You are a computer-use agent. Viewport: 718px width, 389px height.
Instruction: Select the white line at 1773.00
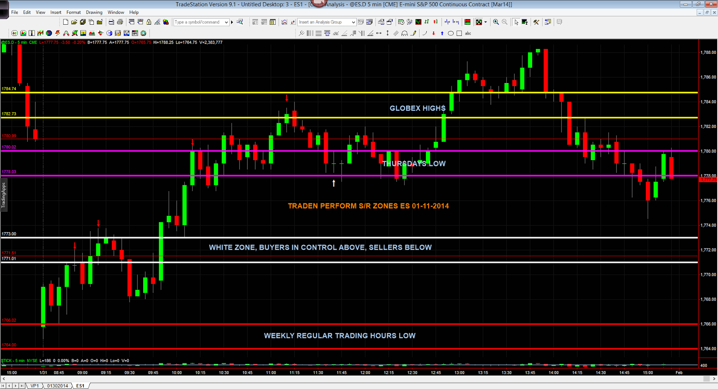click(x=350, y=237)
